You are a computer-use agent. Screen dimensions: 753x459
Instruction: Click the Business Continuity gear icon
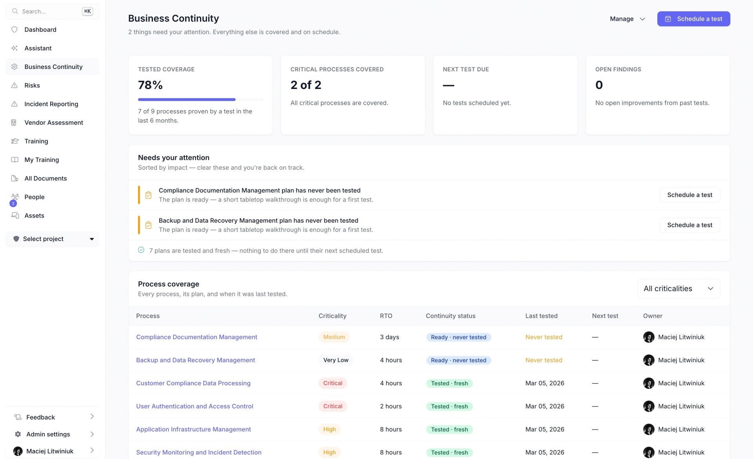[15, 67]
